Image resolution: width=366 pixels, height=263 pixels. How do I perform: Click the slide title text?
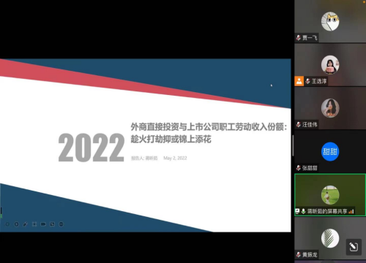(x=209, y=133)
